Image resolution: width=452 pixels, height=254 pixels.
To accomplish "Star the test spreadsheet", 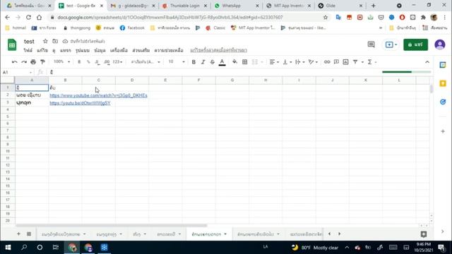I will click(x=45, y=41).
